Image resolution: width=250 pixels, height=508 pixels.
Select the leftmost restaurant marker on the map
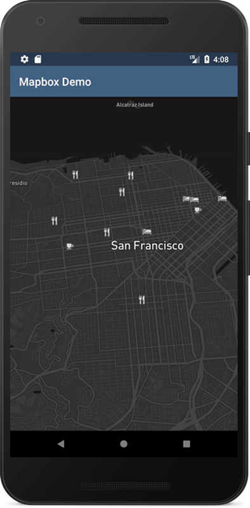55,221
